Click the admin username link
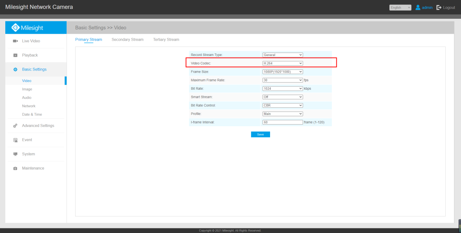Viewport: 461px width, 233px height. (x=427, y=7)
